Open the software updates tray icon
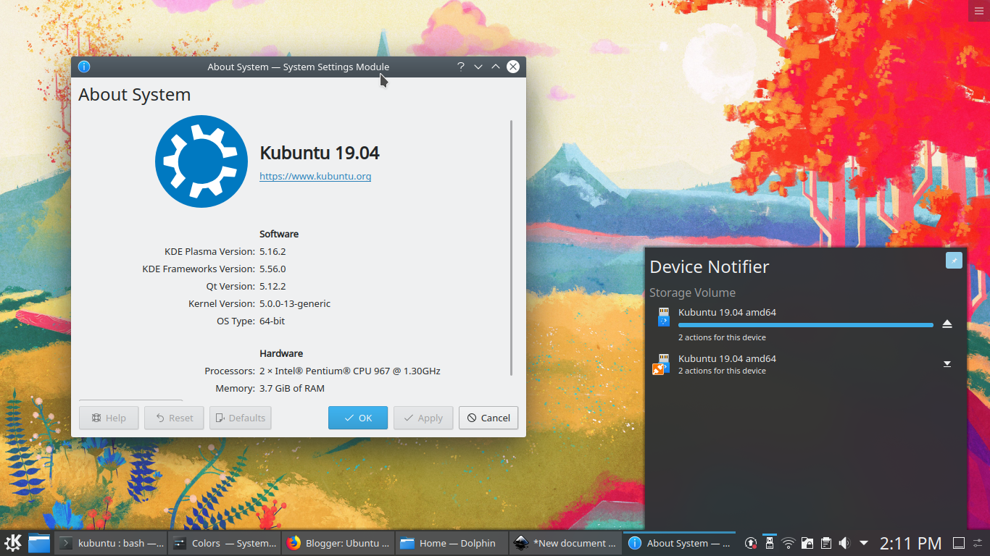 pos(751,543)
